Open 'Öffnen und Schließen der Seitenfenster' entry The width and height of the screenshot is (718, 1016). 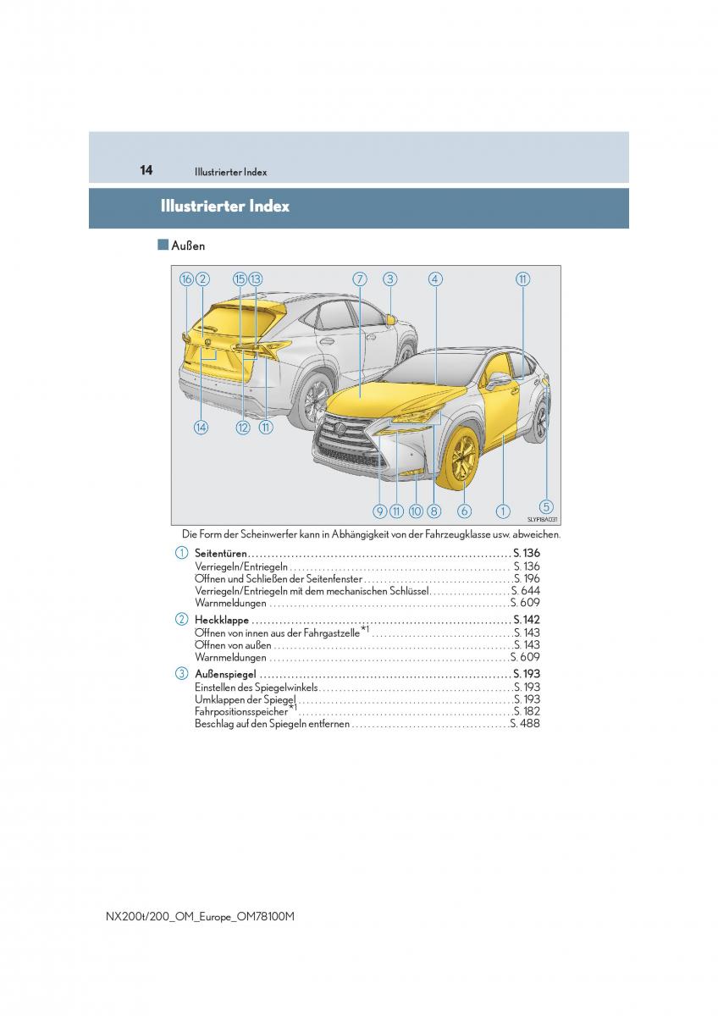click(x=367, y=578)
